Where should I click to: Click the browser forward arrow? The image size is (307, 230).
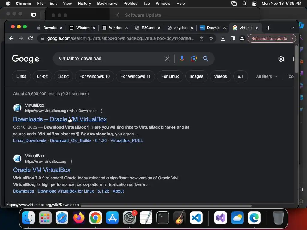pyautogui.click(x=21, y=38)
